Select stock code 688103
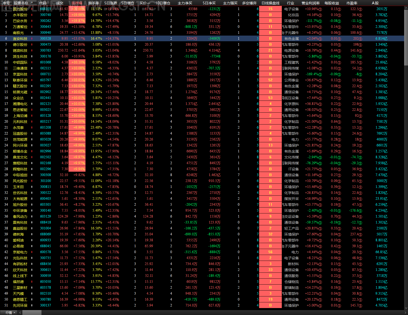 click(x=46, y=9)
